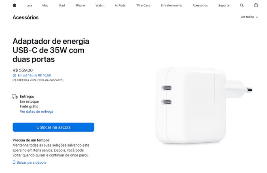Select iPhone in the top navigation
The height and width of the screenshot is (173, 267).
point(80,5)
